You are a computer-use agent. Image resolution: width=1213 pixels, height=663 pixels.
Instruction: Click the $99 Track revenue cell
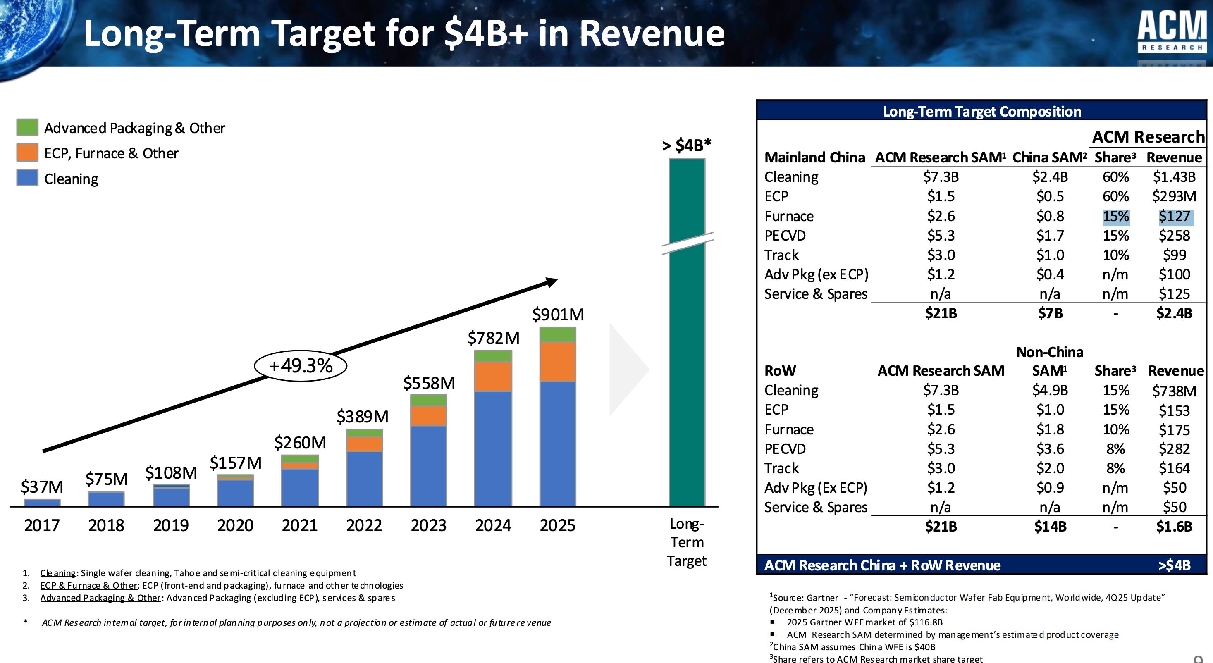1175,255
